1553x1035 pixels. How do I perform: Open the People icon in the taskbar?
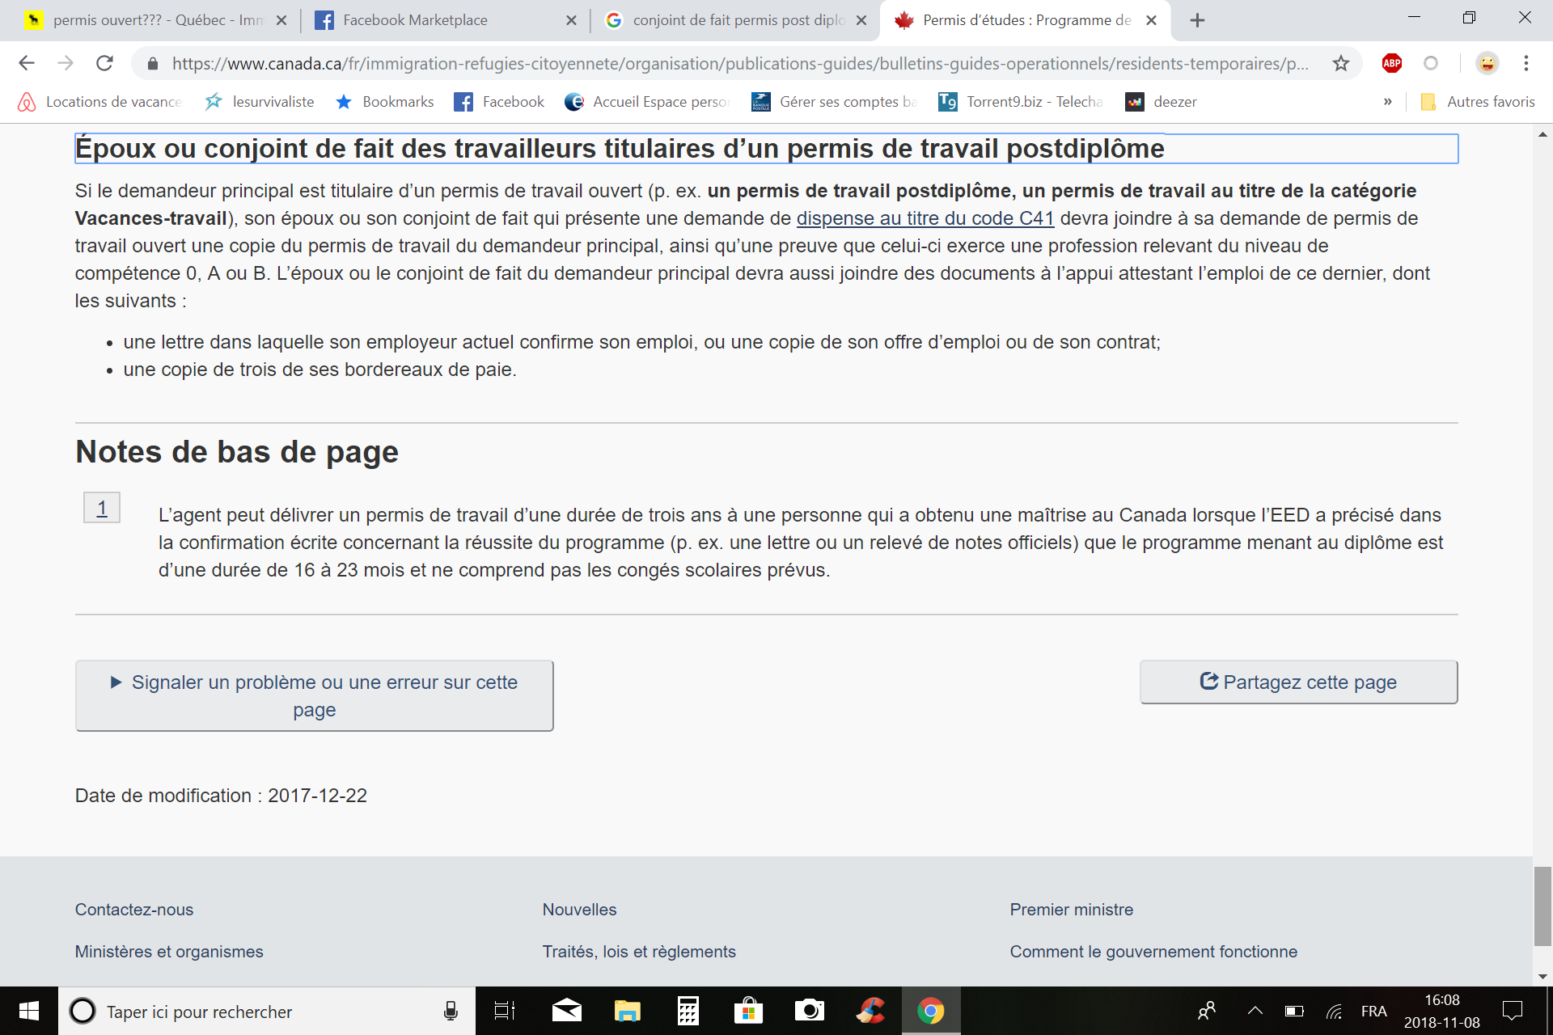point(1207,1012)
